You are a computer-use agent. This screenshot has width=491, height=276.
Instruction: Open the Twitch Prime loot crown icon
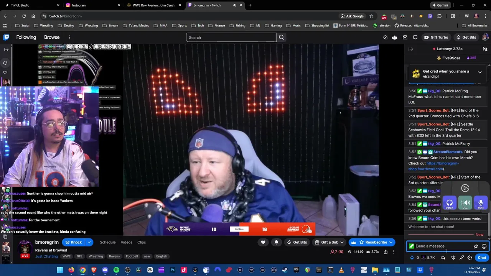coord(395,37)
